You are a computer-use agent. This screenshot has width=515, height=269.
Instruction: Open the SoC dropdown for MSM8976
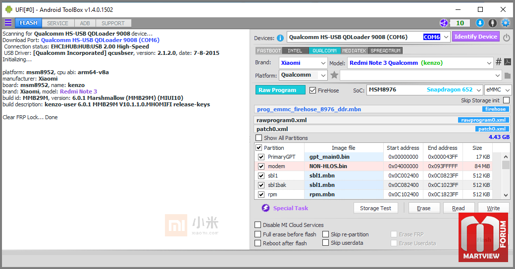478,90
